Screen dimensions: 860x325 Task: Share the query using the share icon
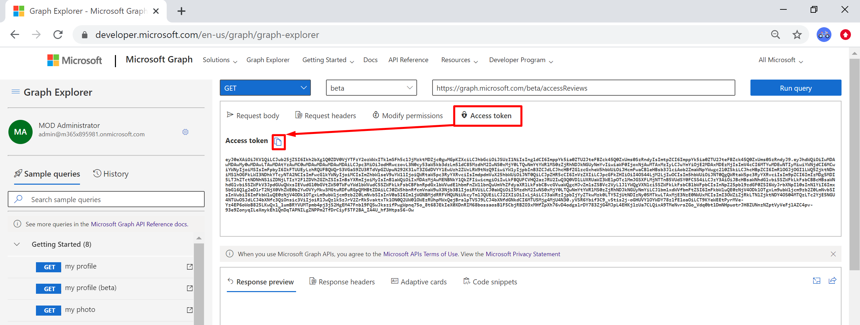(x=833, y=281)
